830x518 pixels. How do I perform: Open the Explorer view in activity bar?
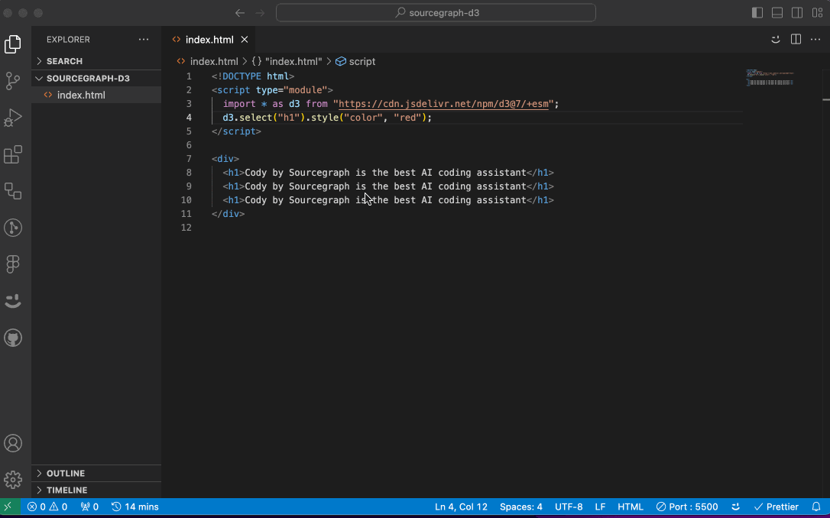pos(13,44)
